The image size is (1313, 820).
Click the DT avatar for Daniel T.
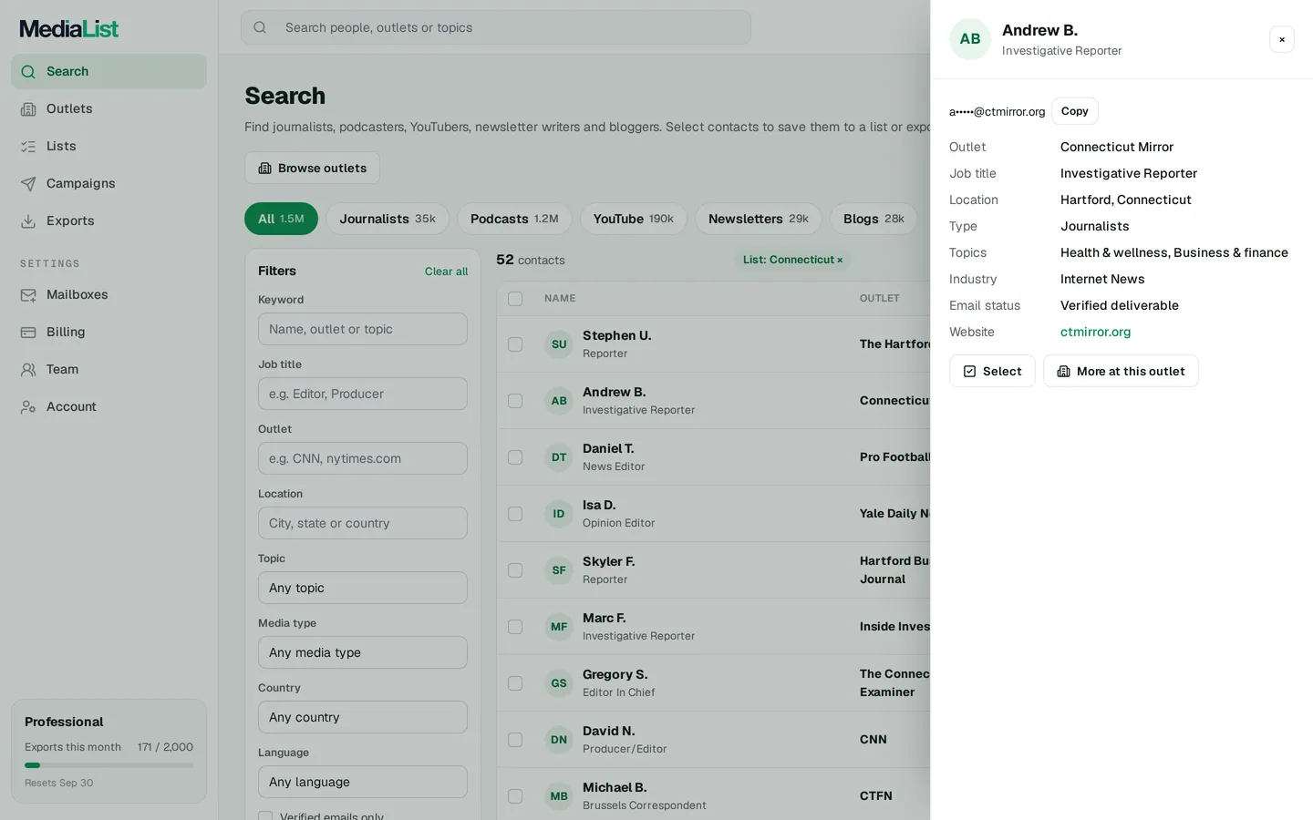pos(559,457)
